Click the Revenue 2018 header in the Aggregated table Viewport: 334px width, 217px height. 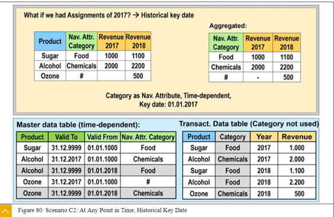(287, 43)
